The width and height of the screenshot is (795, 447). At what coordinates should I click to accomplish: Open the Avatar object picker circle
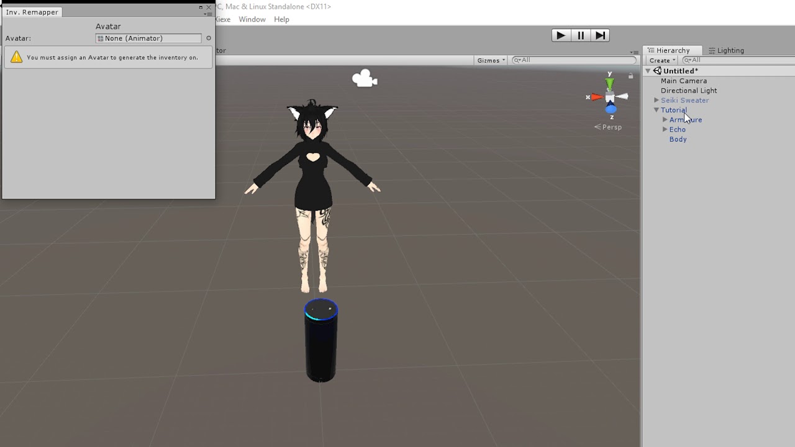pos(209,38)
